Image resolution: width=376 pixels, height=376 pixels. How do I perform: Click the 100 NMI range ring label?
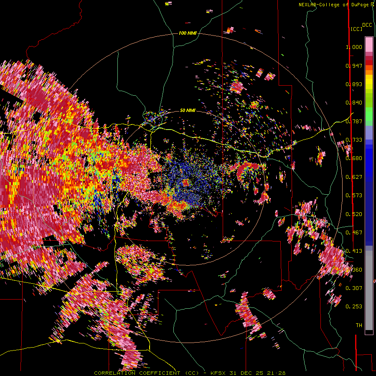[188, 33]
